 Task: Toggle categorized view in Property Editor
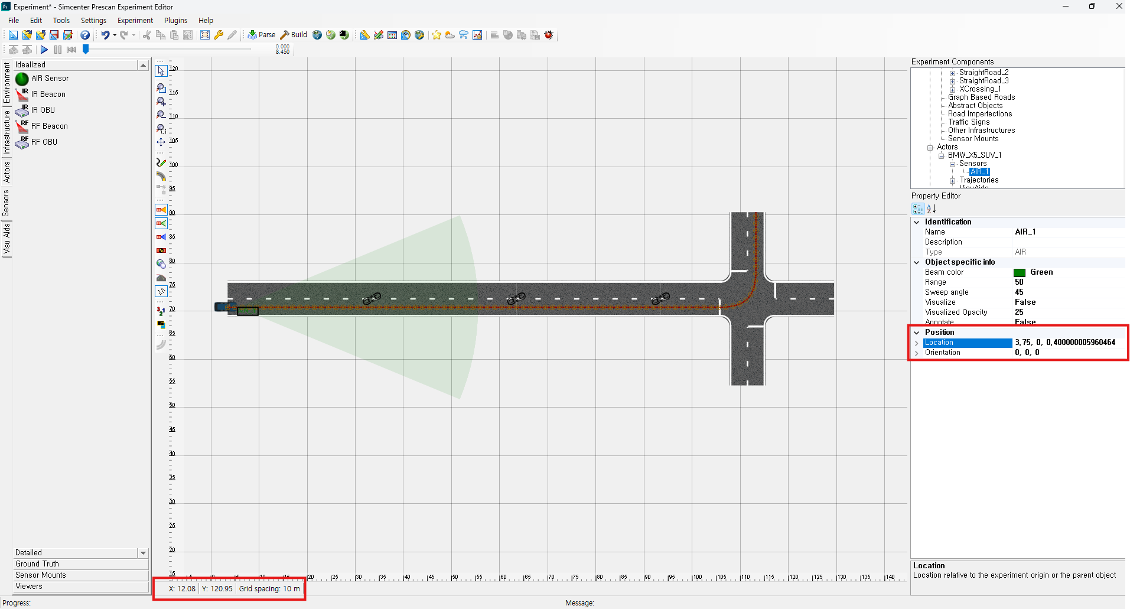(917, 209)
